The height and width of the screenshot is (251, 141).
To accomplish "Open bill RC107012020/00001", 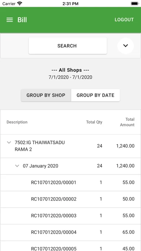I will click(70, 182).
